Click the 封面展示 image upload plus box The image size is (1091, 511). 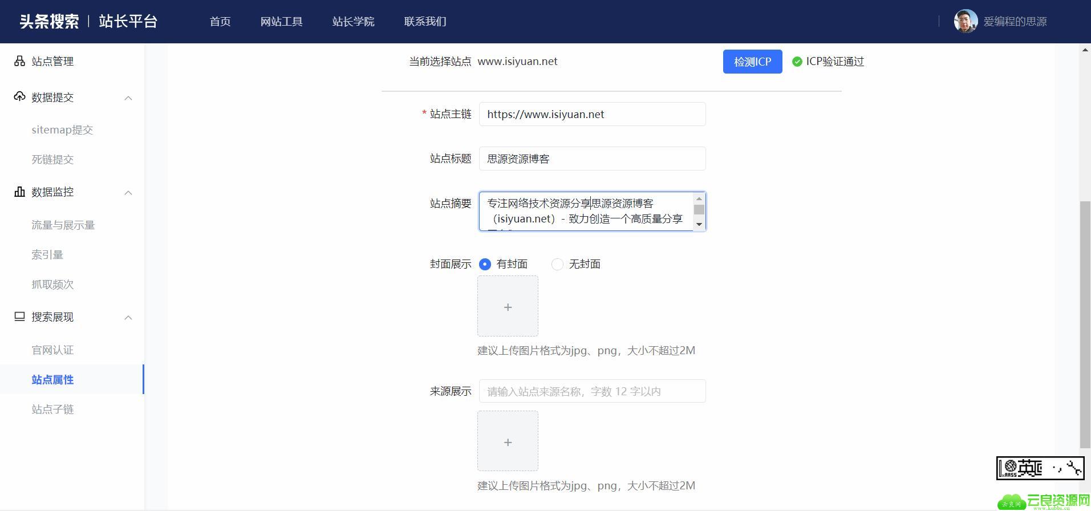(x=508, y=306)
